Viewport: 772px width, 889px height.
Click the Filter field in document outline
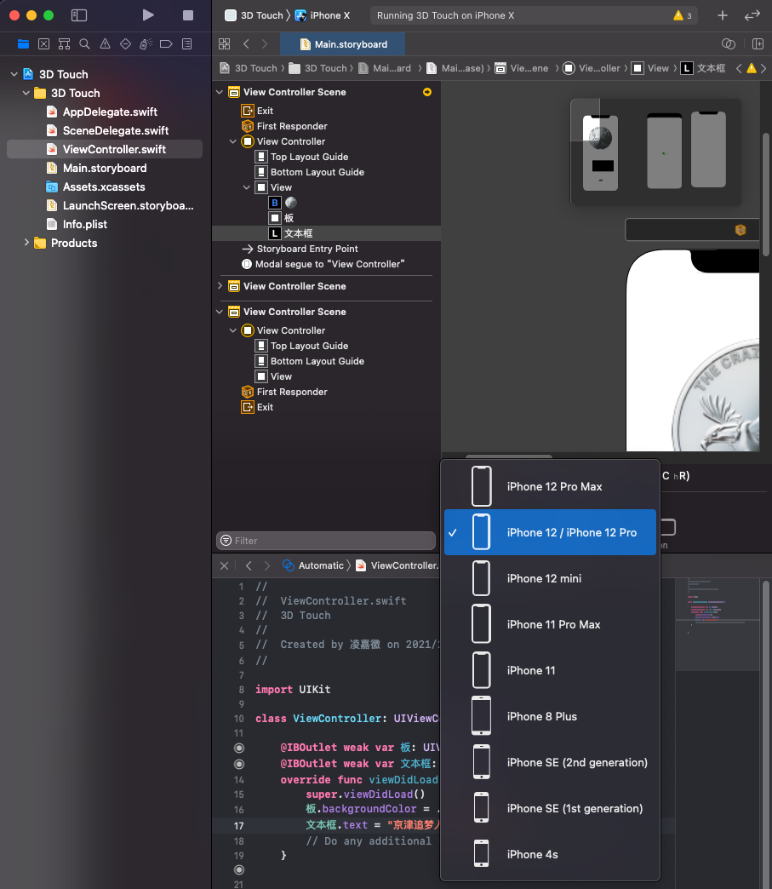[x=326, y=541]
